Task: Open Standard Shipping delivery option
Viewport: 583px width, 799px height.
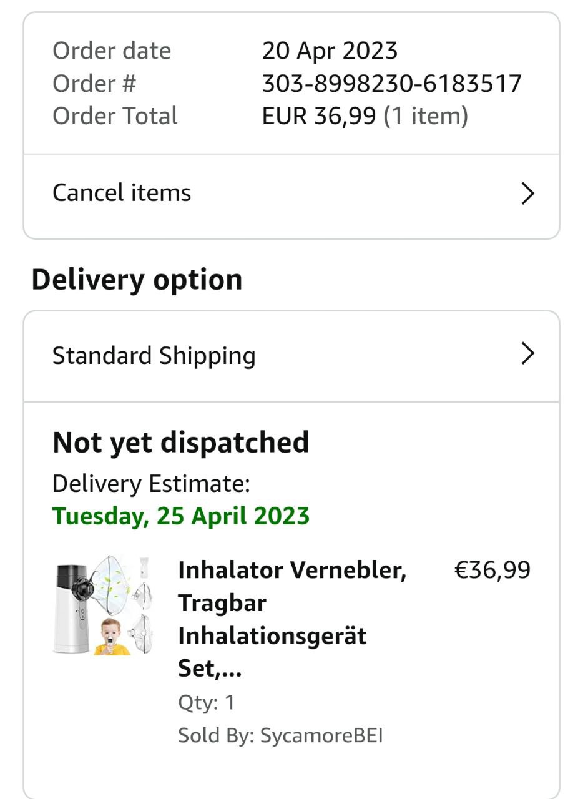Action: [x=291, y=356]
